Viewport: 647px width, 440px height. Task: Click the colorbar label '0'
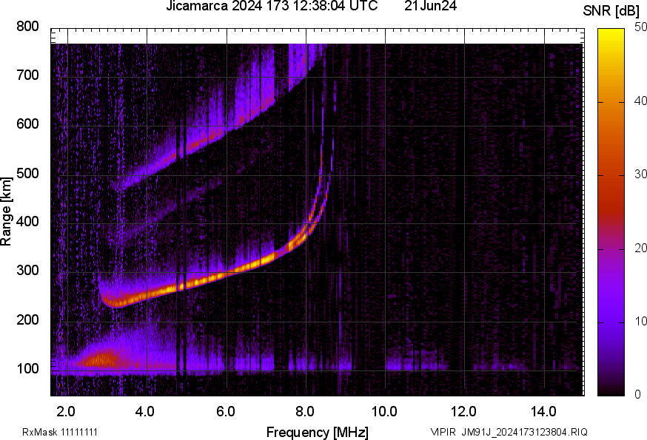point(637,395)
